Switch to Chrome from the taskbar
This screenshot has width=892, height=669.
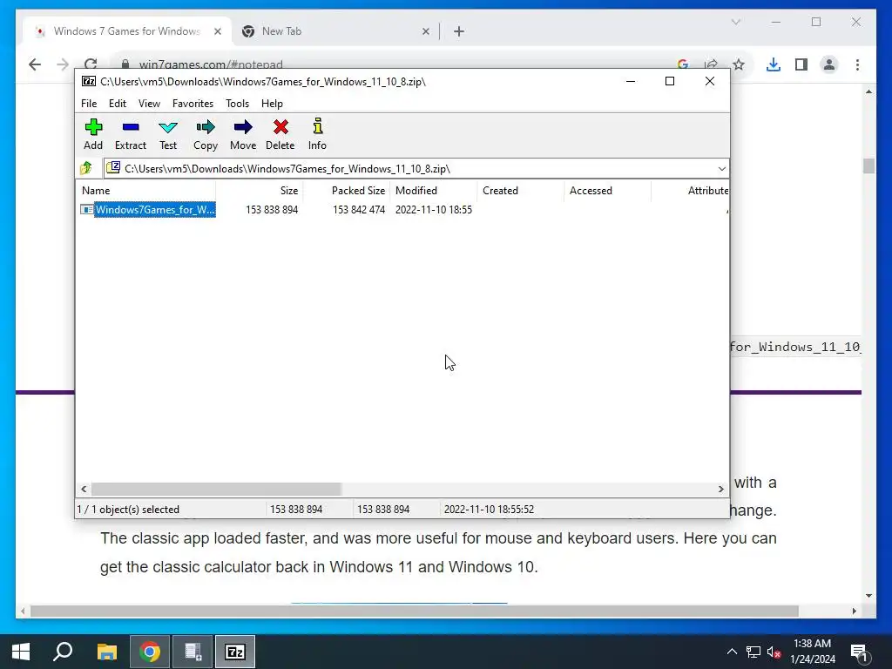pos(150,652)
